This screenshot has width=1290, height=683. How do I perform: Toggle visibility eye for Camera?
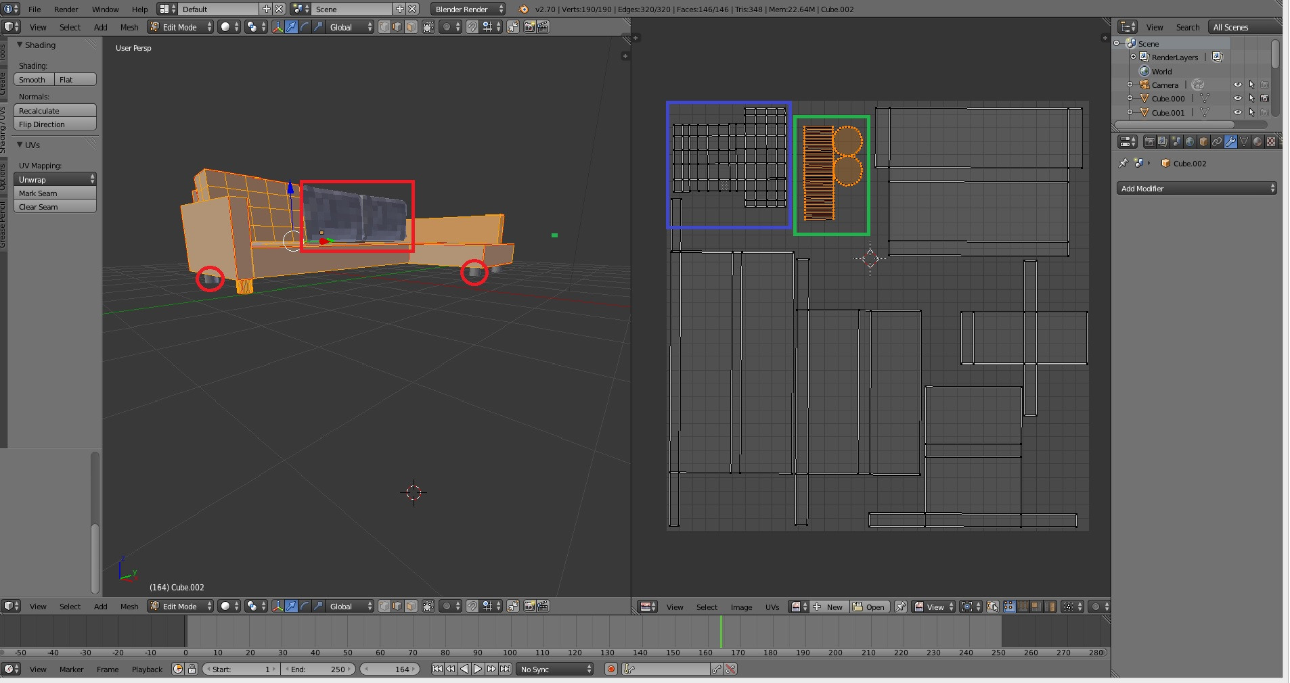point(1237,85)
